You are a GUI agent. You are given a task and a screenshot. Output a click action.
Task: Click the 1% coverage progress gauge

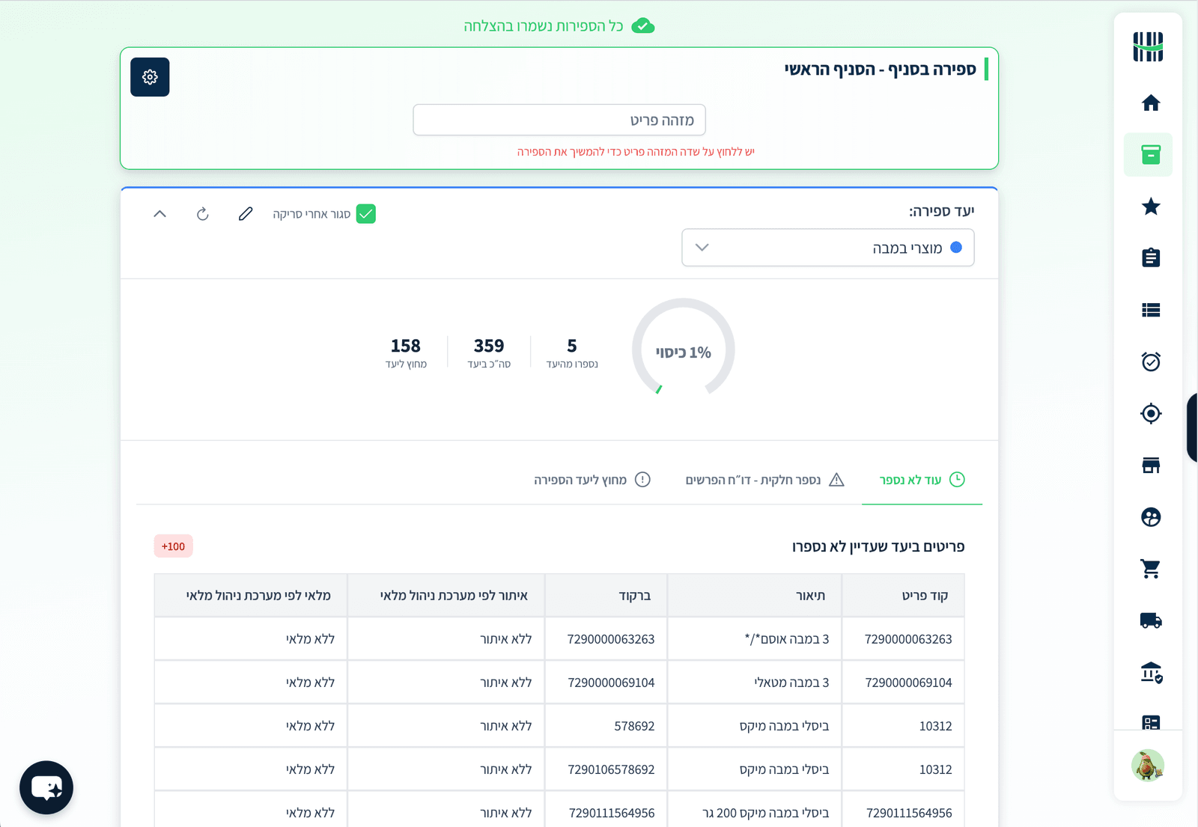click(683, 350)
